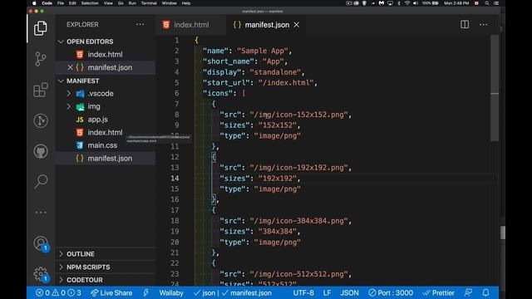Viewport: 532px width, 299px height.
Task: Click Prettier in the status bar
Action: [438, 293]
